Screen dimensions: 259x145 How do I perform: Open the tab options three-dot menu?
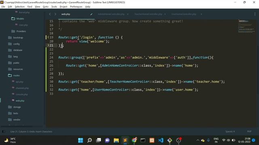(x=255, y=14)
